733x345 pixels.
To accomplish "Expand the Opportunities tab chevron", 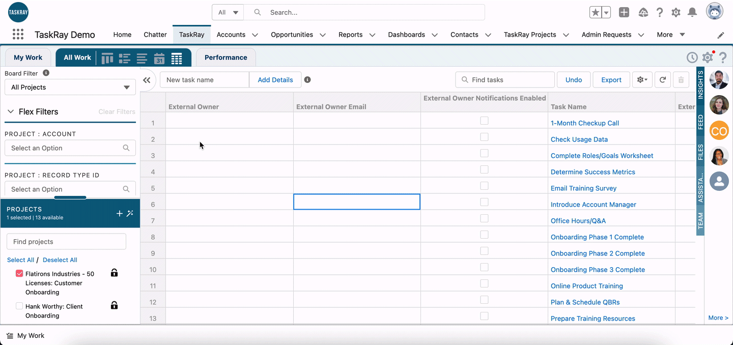I will click(323, 35).
